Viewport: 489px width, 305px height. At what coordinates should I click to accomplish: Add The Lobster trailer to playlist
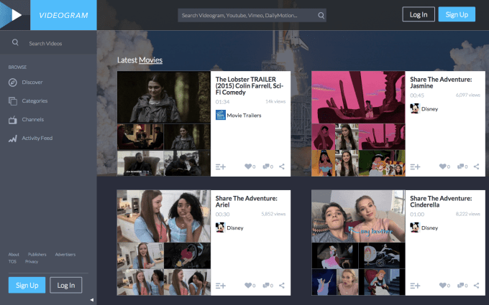tap(221, 166)
